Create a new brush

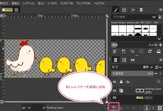tap(124, 51)
